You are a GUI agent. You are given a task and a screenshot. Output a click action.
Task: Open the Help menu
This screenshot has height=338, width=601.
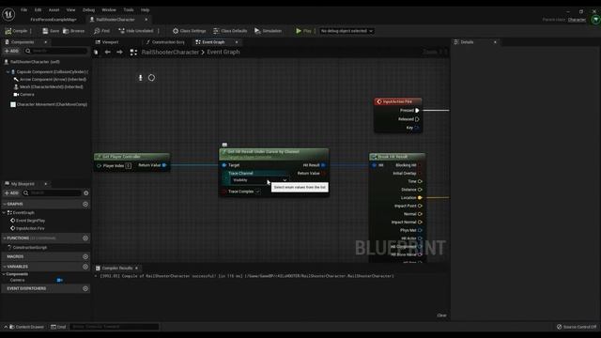pyautogui.click(x=145, y=10)
